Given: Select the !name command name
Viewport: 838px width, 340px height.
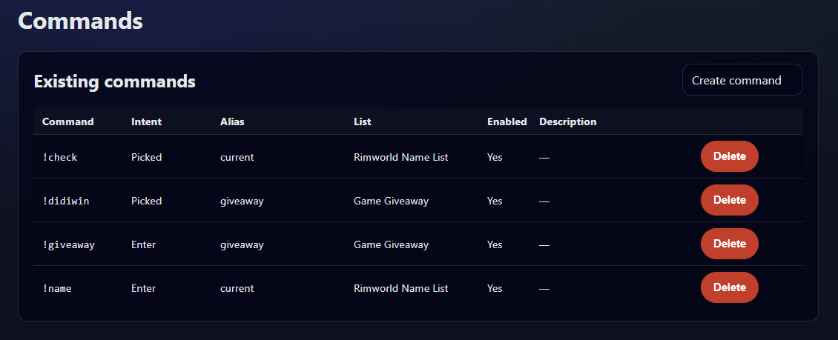Looking at the screenshot, I should click(x=57, y=288).
